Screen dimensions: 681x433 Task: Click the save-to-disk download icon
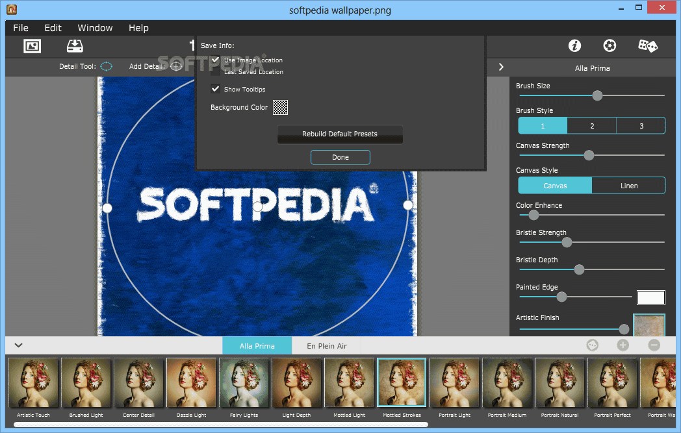75,46
